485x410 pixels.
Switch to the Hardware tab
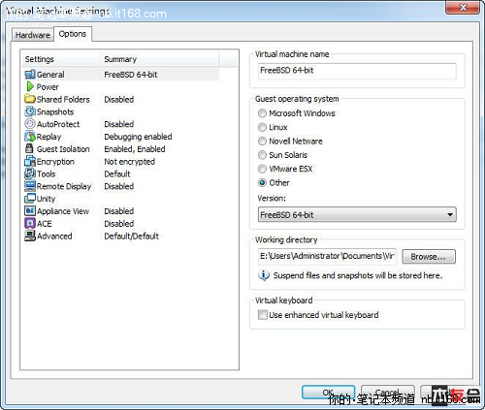(x=33, y=35)
